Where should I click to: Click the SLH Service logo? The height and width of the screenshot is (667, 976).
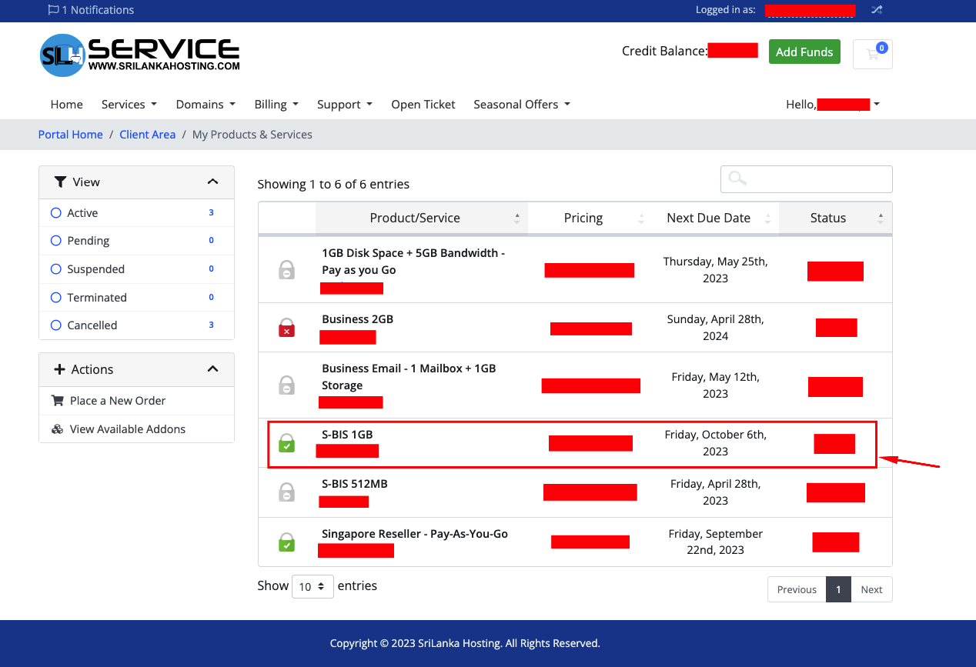[x=140, y=55]
